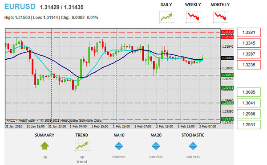Click the 'up' text under SUMMARY
The width and height of the screenshot is (267, 165).
click(x=45, y=157)
